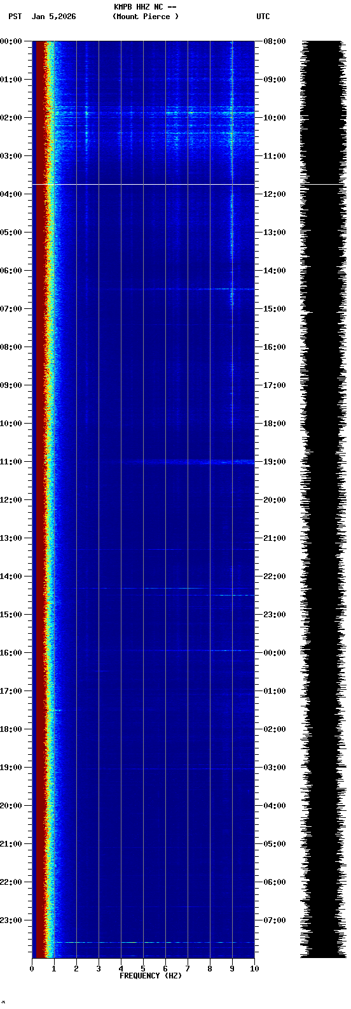Click the 14:00 PST left-axis label

(x=11, y=576)
